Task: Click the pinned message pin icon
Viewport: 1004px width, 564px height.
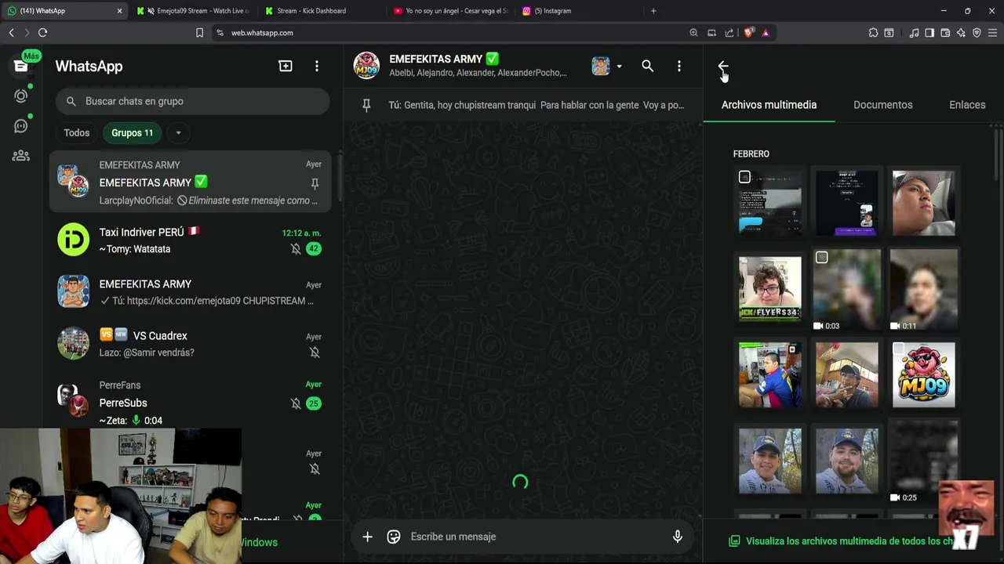Action: tap(366, 105)
